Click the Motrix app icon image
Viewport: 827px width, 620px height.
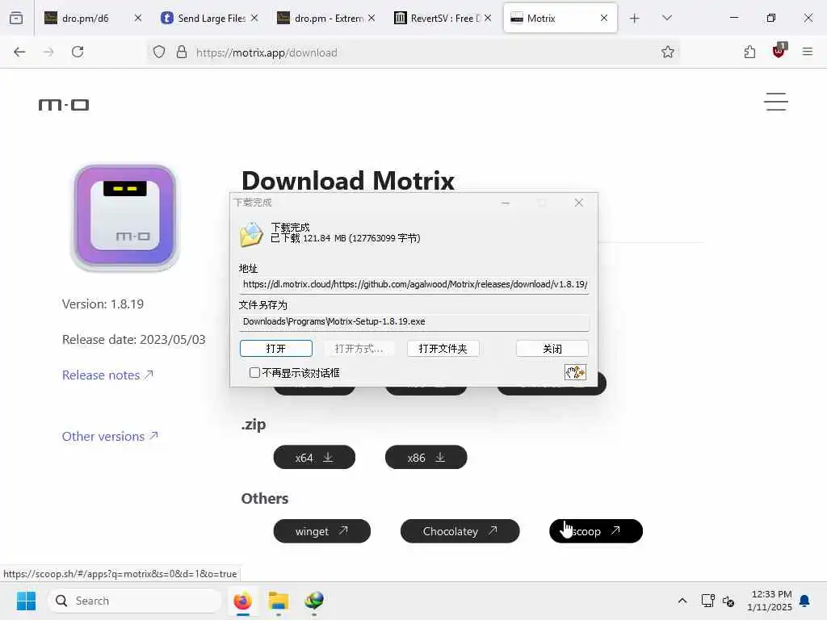pyautogui.click(x=125, y=216)
